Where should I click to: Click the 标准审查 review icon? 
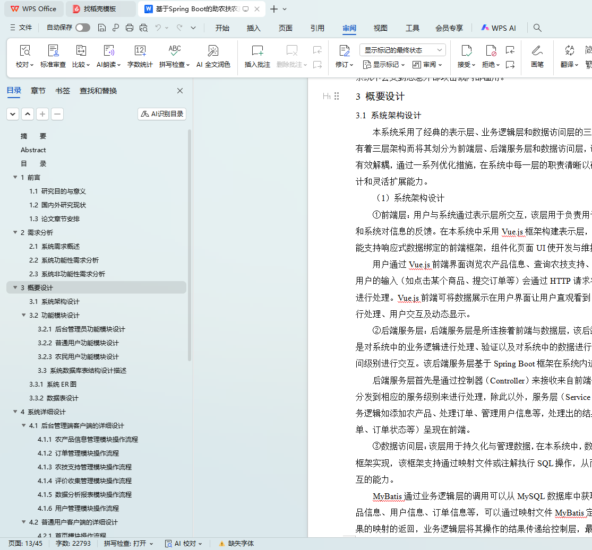coord(53,51)
